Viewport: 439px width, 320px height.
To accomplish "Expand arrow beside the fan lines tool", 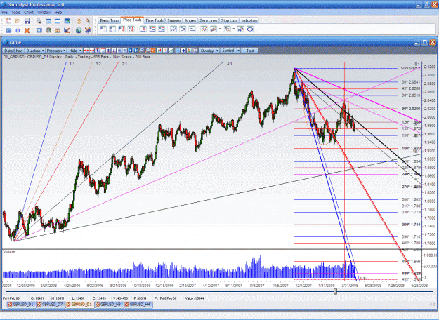I will click(x=220, y=29).
